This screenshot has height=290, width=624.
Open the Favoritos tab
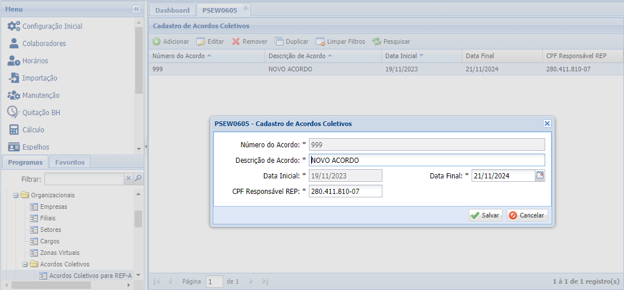click(70, 162)
